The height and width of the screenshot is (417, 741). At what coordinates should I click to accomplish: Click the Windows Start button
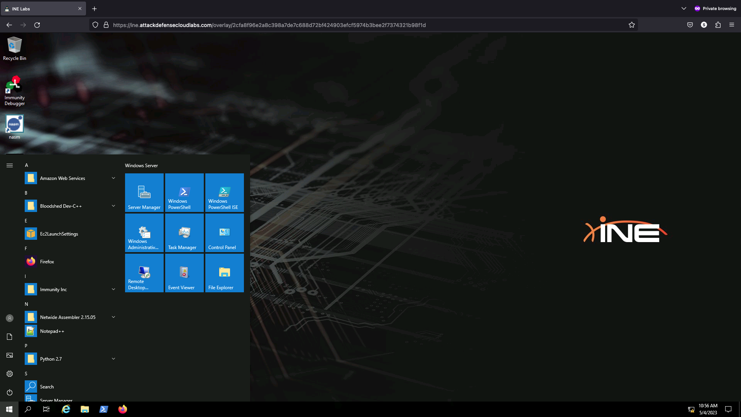click(x=9, y=409)
